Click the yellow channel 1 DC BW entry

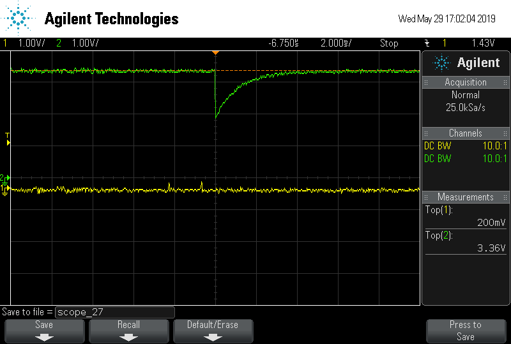click(438, 146)
